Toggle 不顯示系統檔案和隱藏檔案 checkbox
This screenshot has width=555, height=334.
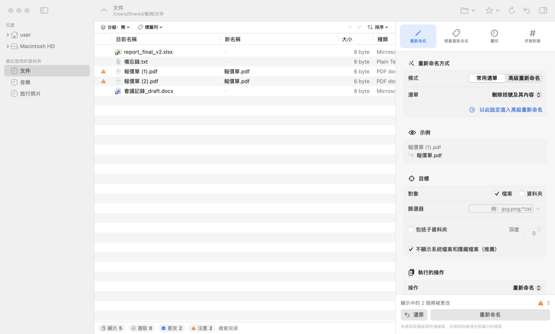coord(411,249)
